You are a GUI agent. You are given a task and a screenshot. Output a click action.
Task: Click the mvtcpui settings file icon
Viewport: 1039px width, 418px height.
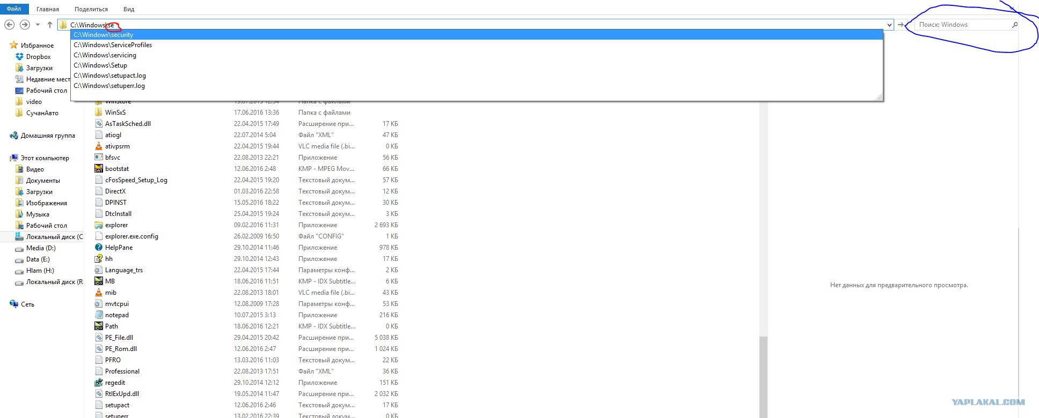[99, 304]
